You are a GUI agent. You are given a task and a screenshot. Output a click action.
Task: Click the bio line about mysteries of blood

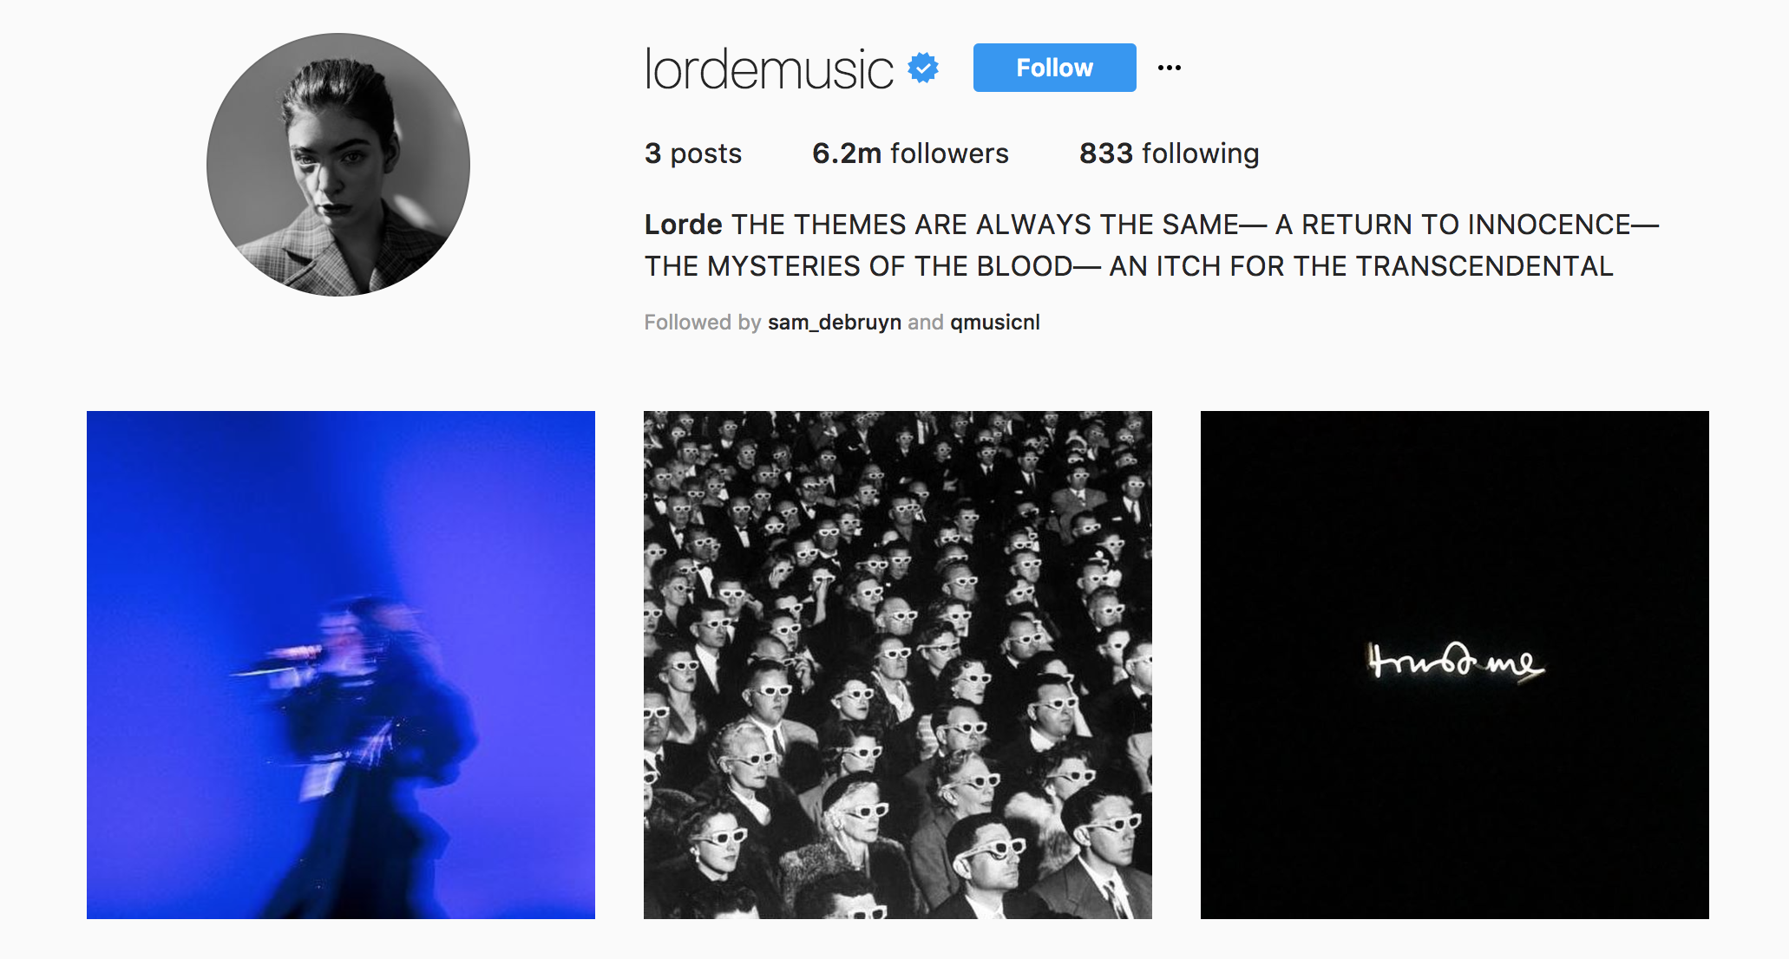(x=1129, y=266)
